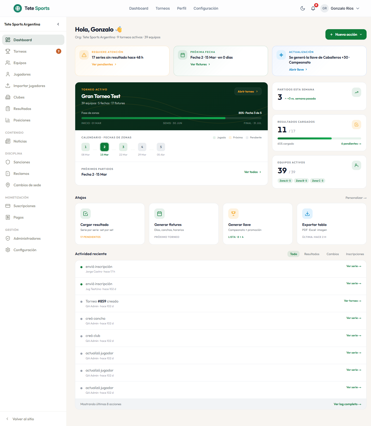The width and height of the screenshot is (371, 426).
Task: Click the Abrir torneo button
Action: pyautogui.click(x=248, y=91)
